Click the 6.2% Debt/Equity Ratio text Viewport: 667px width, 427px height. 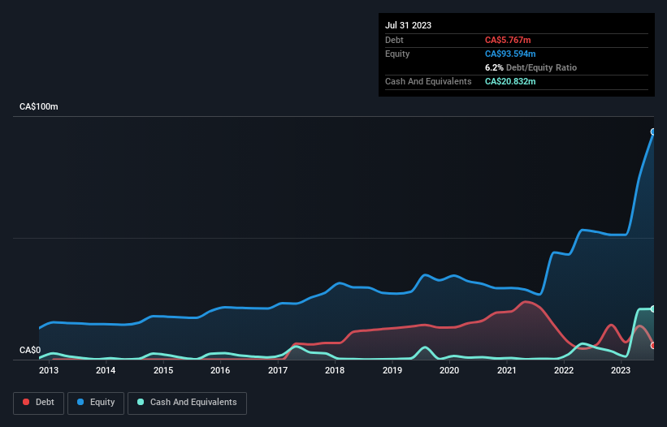click(x=531, y=67)
